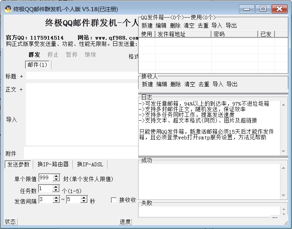Click 新建 in 接收人 panel
292x229 pixels.
[147, 84]
